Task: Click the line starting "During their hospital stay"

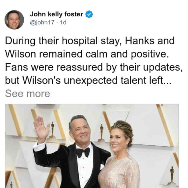Action: [90, 41]
